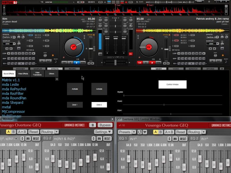231x173 pixels.
Task: Click SYNC button on the right deck
Action: click(159, 63)
